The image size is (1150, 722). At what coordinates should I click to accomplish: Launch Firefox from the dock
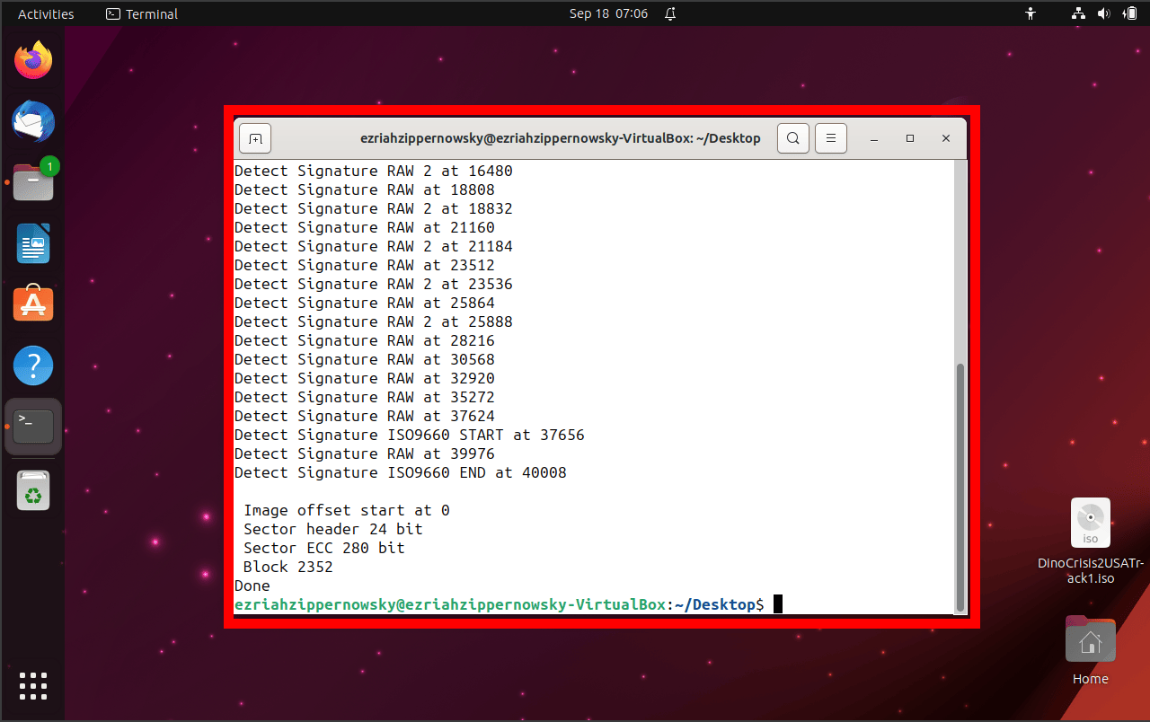tap(33, 59)
